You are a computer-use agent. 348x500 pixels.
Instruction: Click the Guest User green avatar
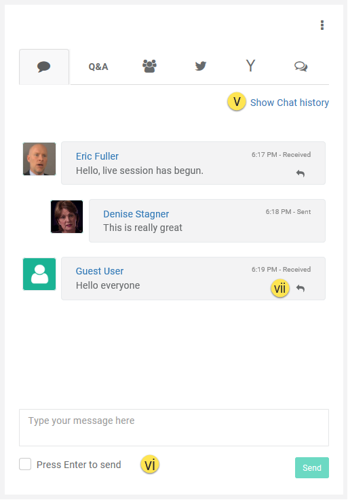coord(39,274)
